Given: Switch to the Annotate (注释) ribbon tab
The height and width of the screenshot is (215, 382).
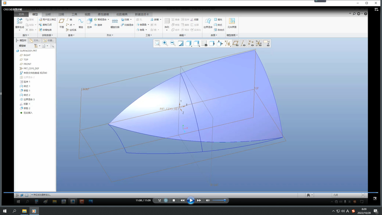Looking at the screenshot, I should (x=61, y=14).
